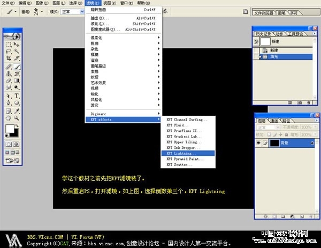Open the 图像 menu
The height and width of the screenshot is (248, 321).
42,3
